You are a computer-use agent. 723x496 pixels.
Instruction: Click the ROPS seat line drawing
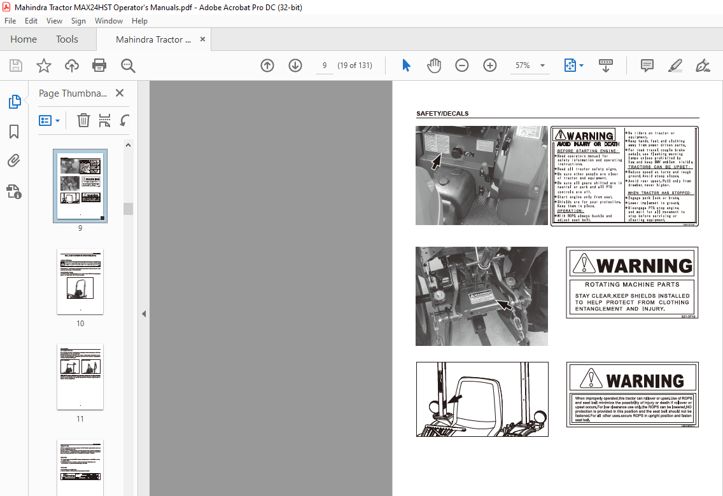(482, 399)
